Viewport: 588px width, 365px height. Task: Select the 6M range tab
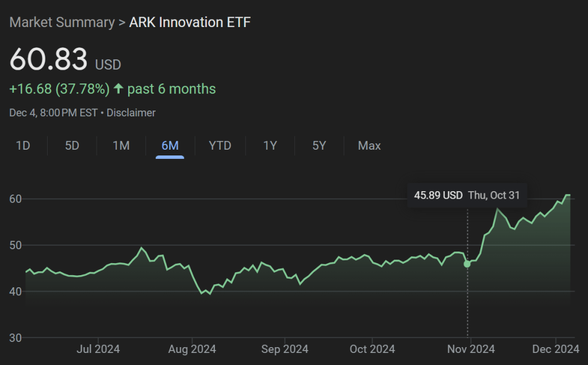170,146
